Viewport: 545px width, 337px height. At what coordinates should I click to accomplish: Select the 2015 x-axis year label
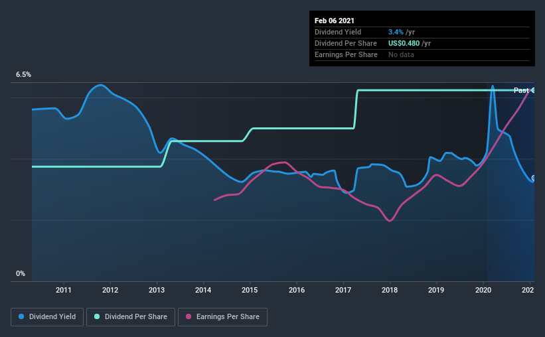click(x=250, y=290)
